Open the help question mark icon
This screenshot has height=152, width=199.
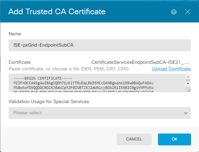(174, 12)
